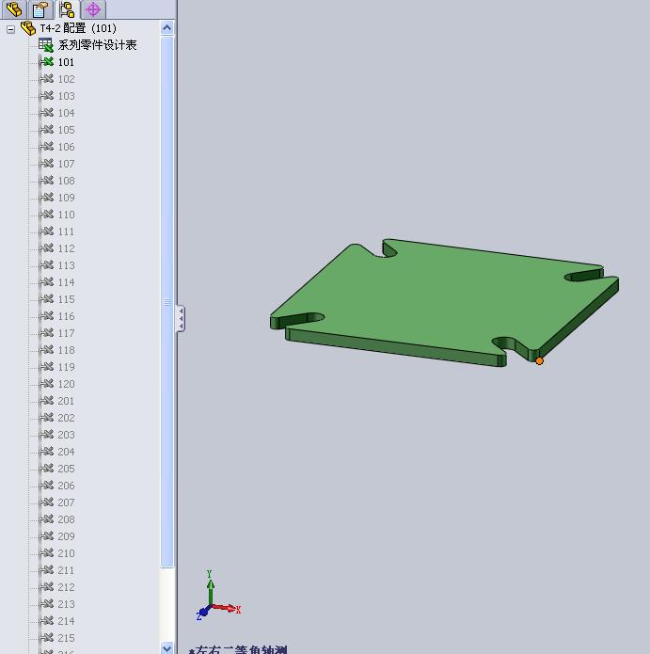Open the FeatureManager design tree tab

coord(14,9)
